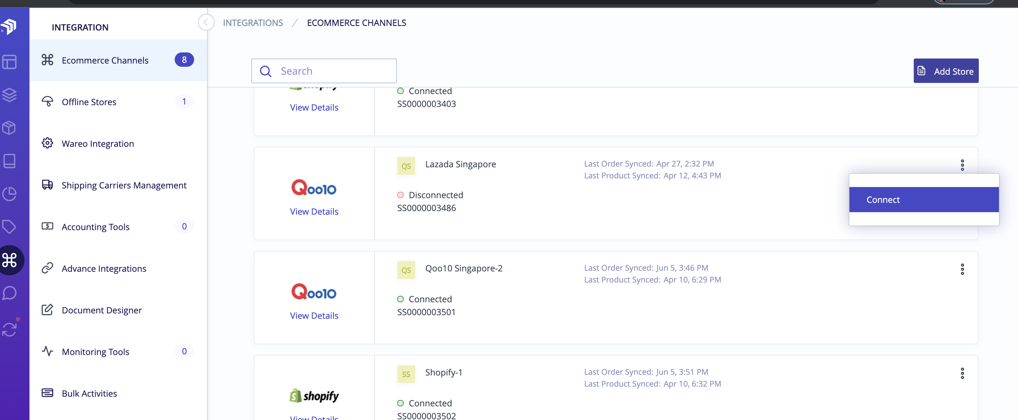Open the tag icon in left rail
1018x420 pixels.
(9, 227)
